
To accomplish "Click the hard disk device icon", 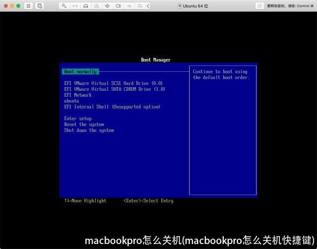I will 86,6.
